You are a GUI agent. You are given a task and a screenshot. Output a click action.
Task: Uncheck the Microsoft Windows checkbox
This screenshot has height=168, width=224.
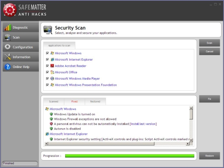pyautogui.click(x=47, y=53)
